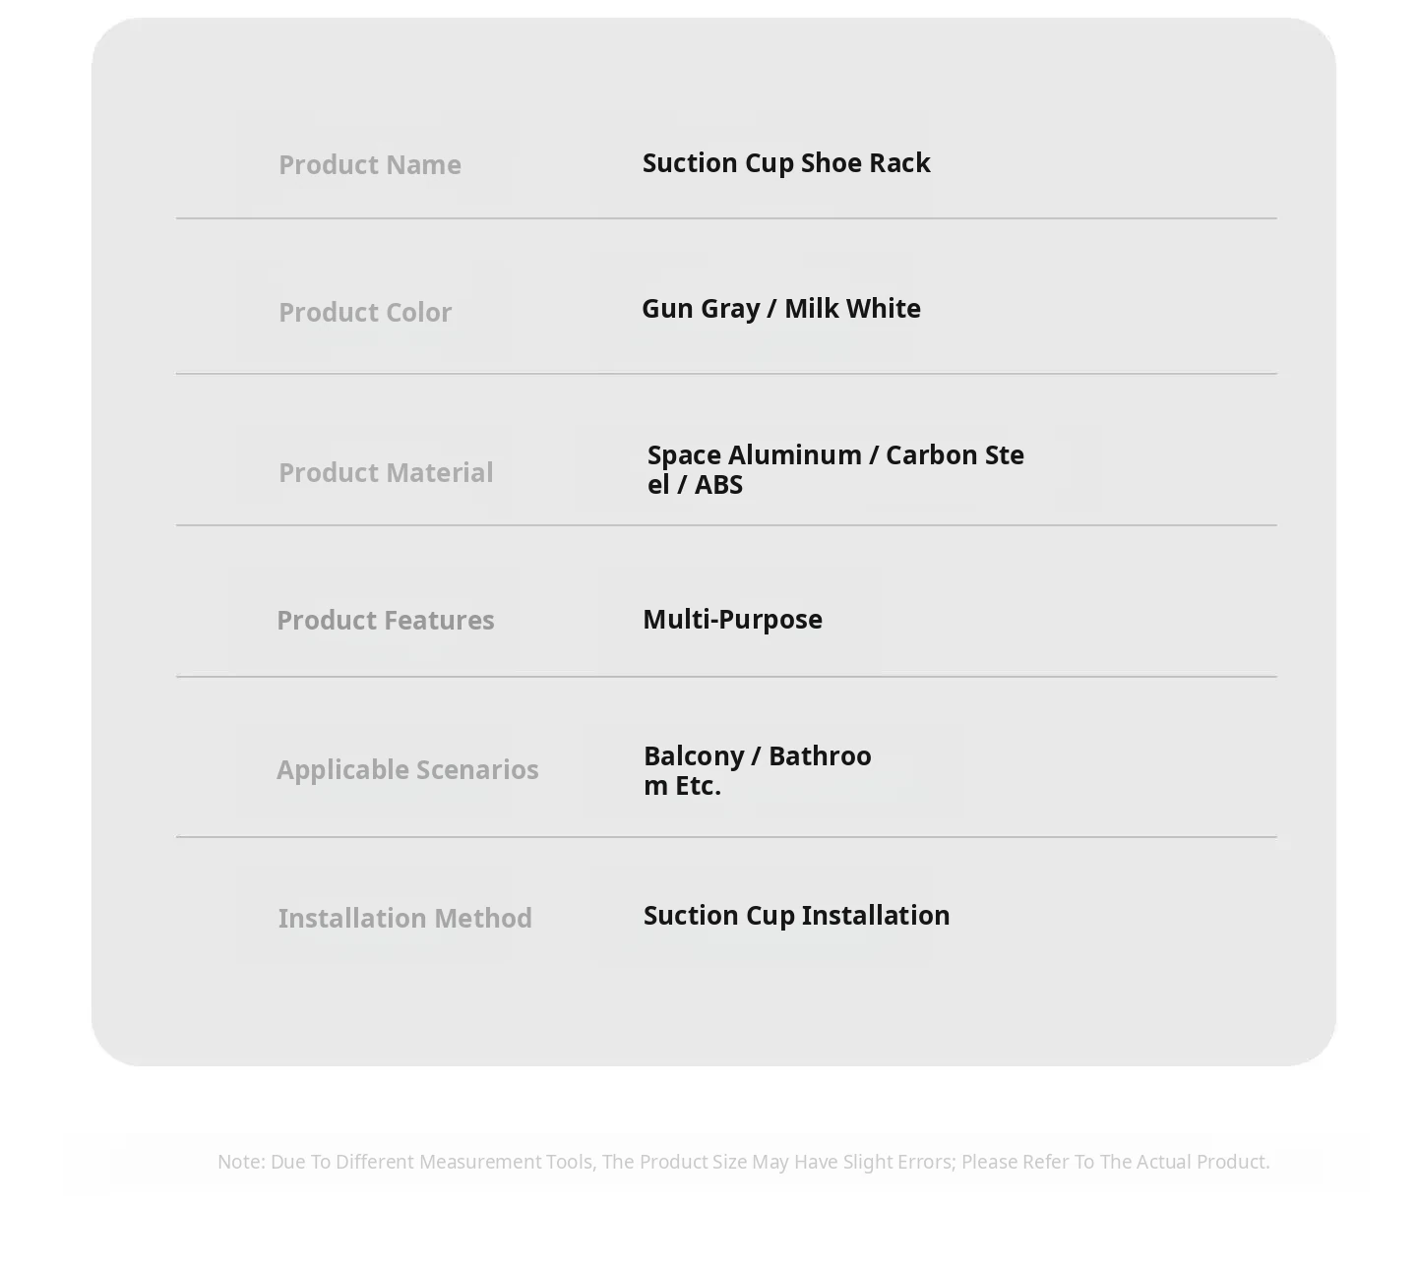Click the "Product Color" label
The width and height of the screenshot is (1417, 1265).
tap(364, 312)
